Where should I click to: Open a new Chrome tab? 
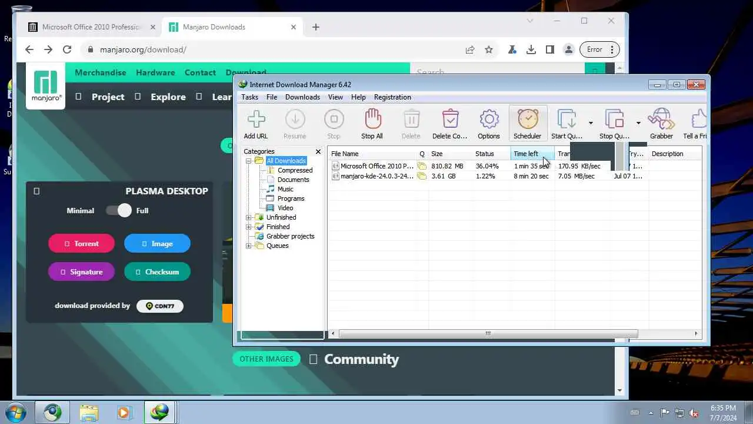tap(316, 27)
